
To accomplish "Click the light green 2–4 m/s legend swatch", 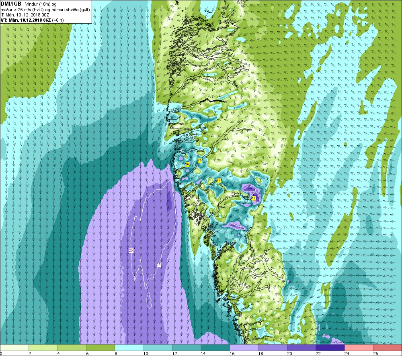I will [43, 348].
